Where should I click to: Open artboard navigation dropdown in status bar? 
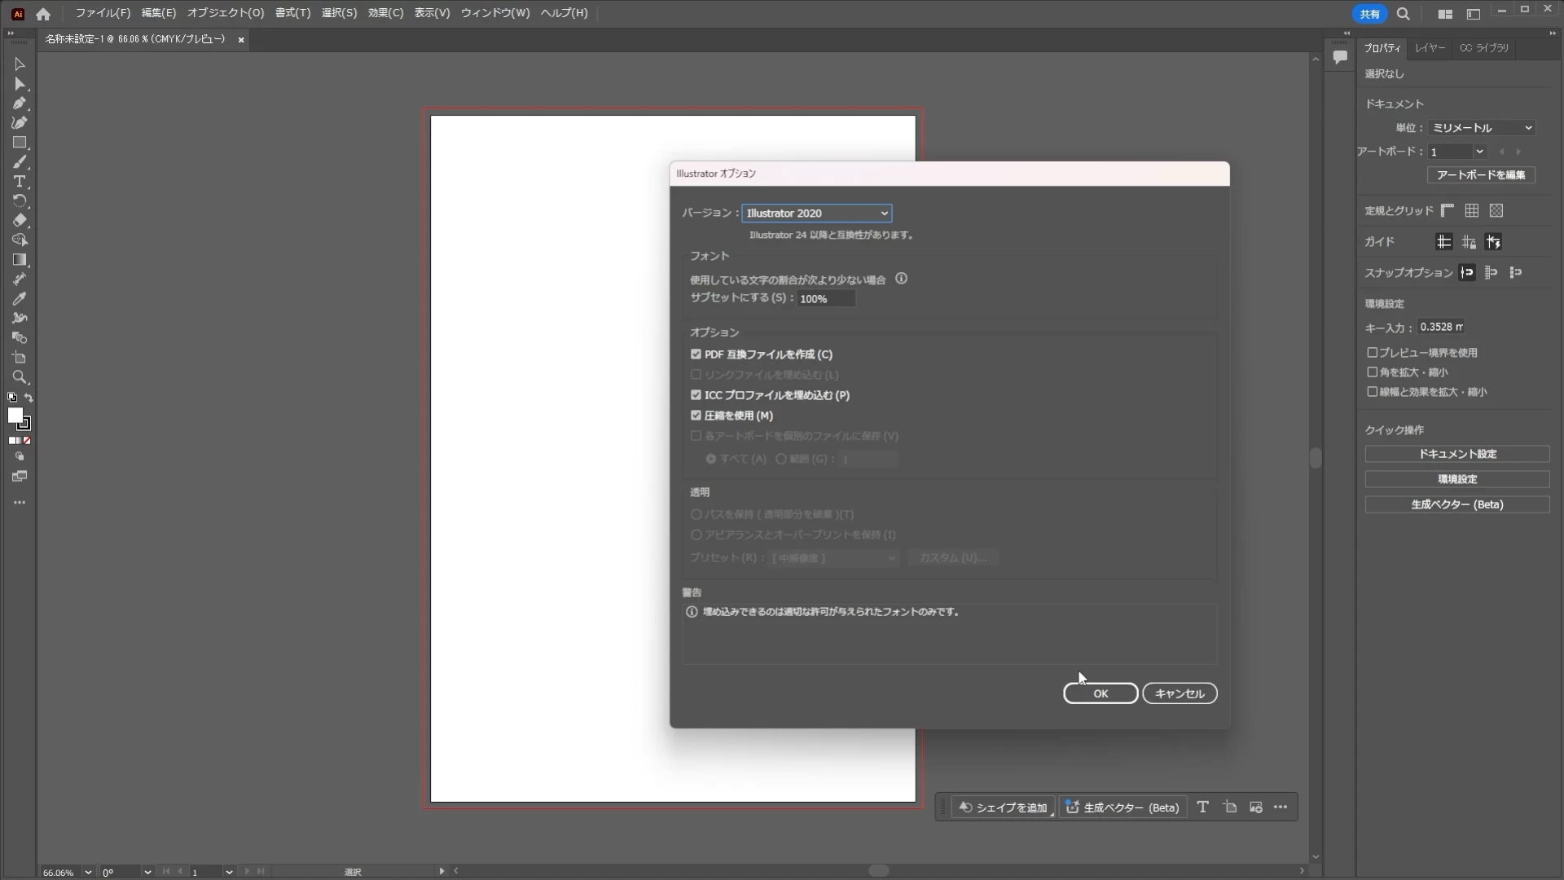[229, 873]
